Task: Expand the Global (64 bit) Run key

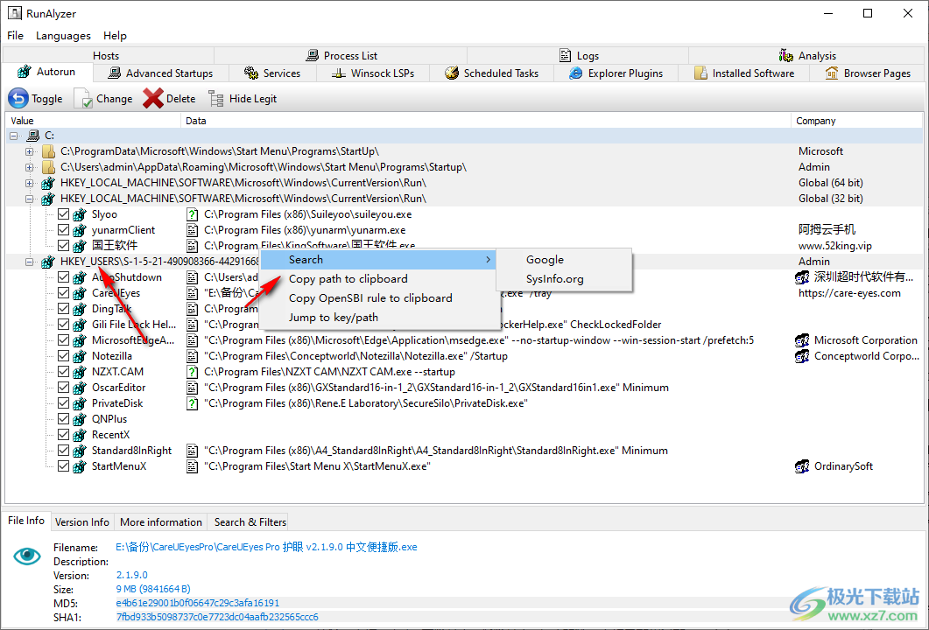Action: [29, 183]
